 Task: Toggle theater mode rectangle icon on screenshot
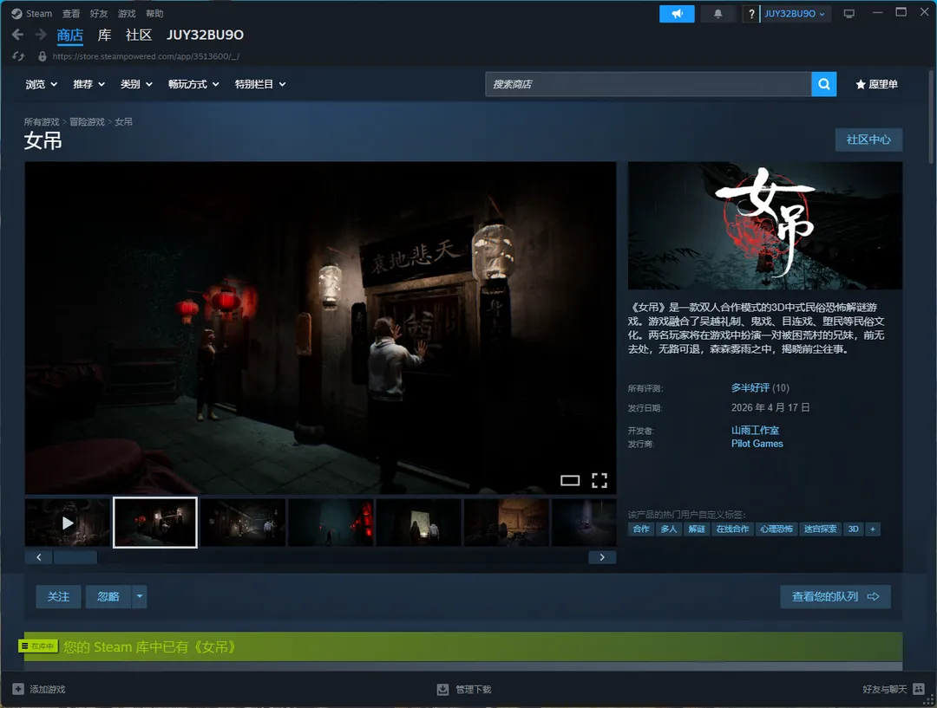tap(570, 481)
